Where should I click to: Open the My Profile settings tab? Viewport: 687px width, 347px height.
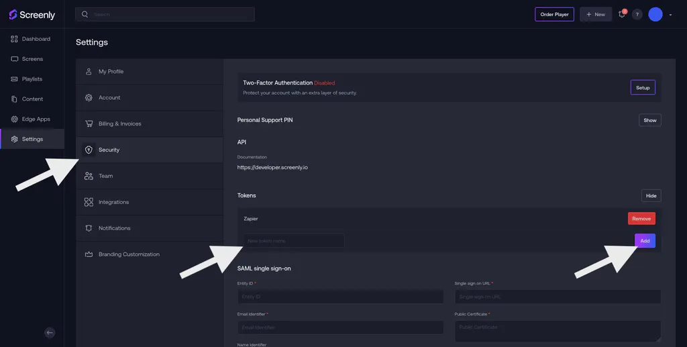pos(150,71)
